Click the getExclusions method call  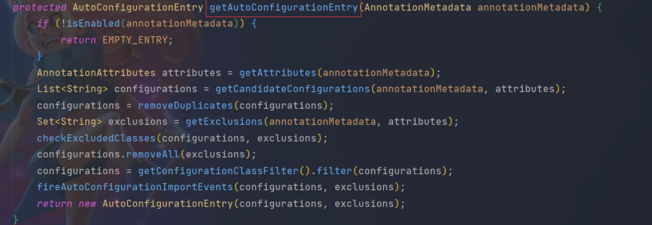(224, 122)
